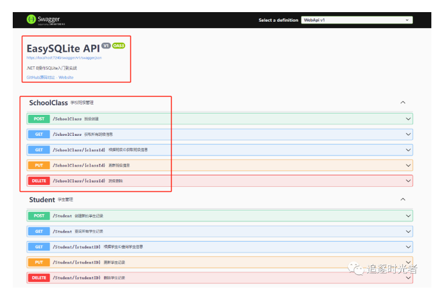
Task: Click the SchoolClass section heading
Action: (x=48, y=103)
